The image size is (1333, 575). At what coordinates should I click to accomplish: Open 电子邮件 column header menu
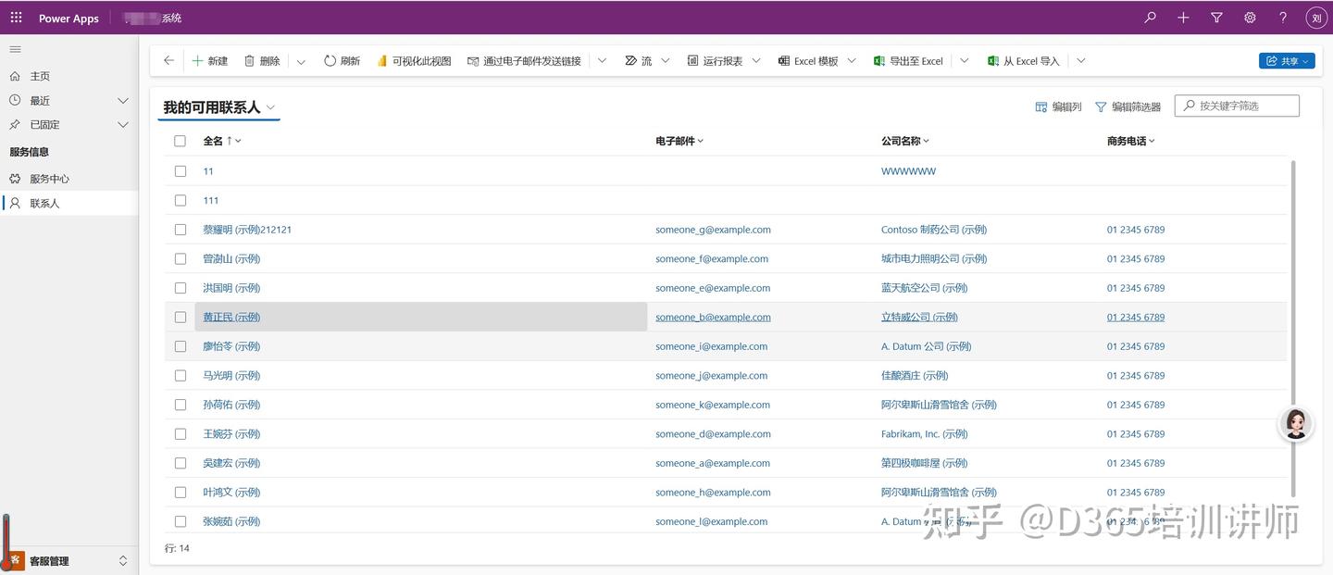point(679,141)
